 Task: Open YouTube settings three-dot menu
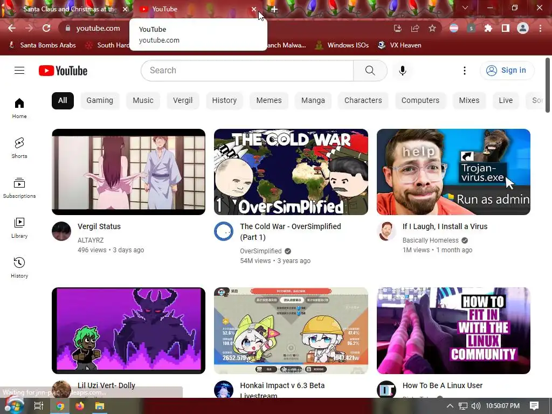(x=464, y=71)
